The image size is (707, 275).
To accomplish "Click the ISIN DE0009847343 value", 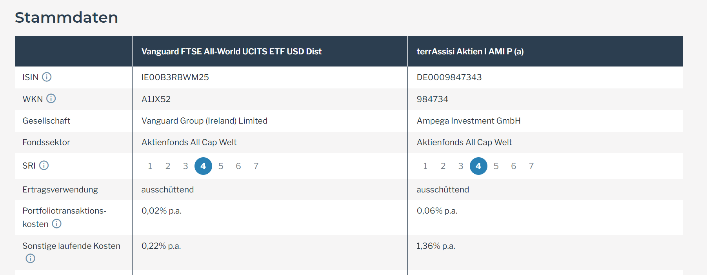I will [x=449, y=77].
